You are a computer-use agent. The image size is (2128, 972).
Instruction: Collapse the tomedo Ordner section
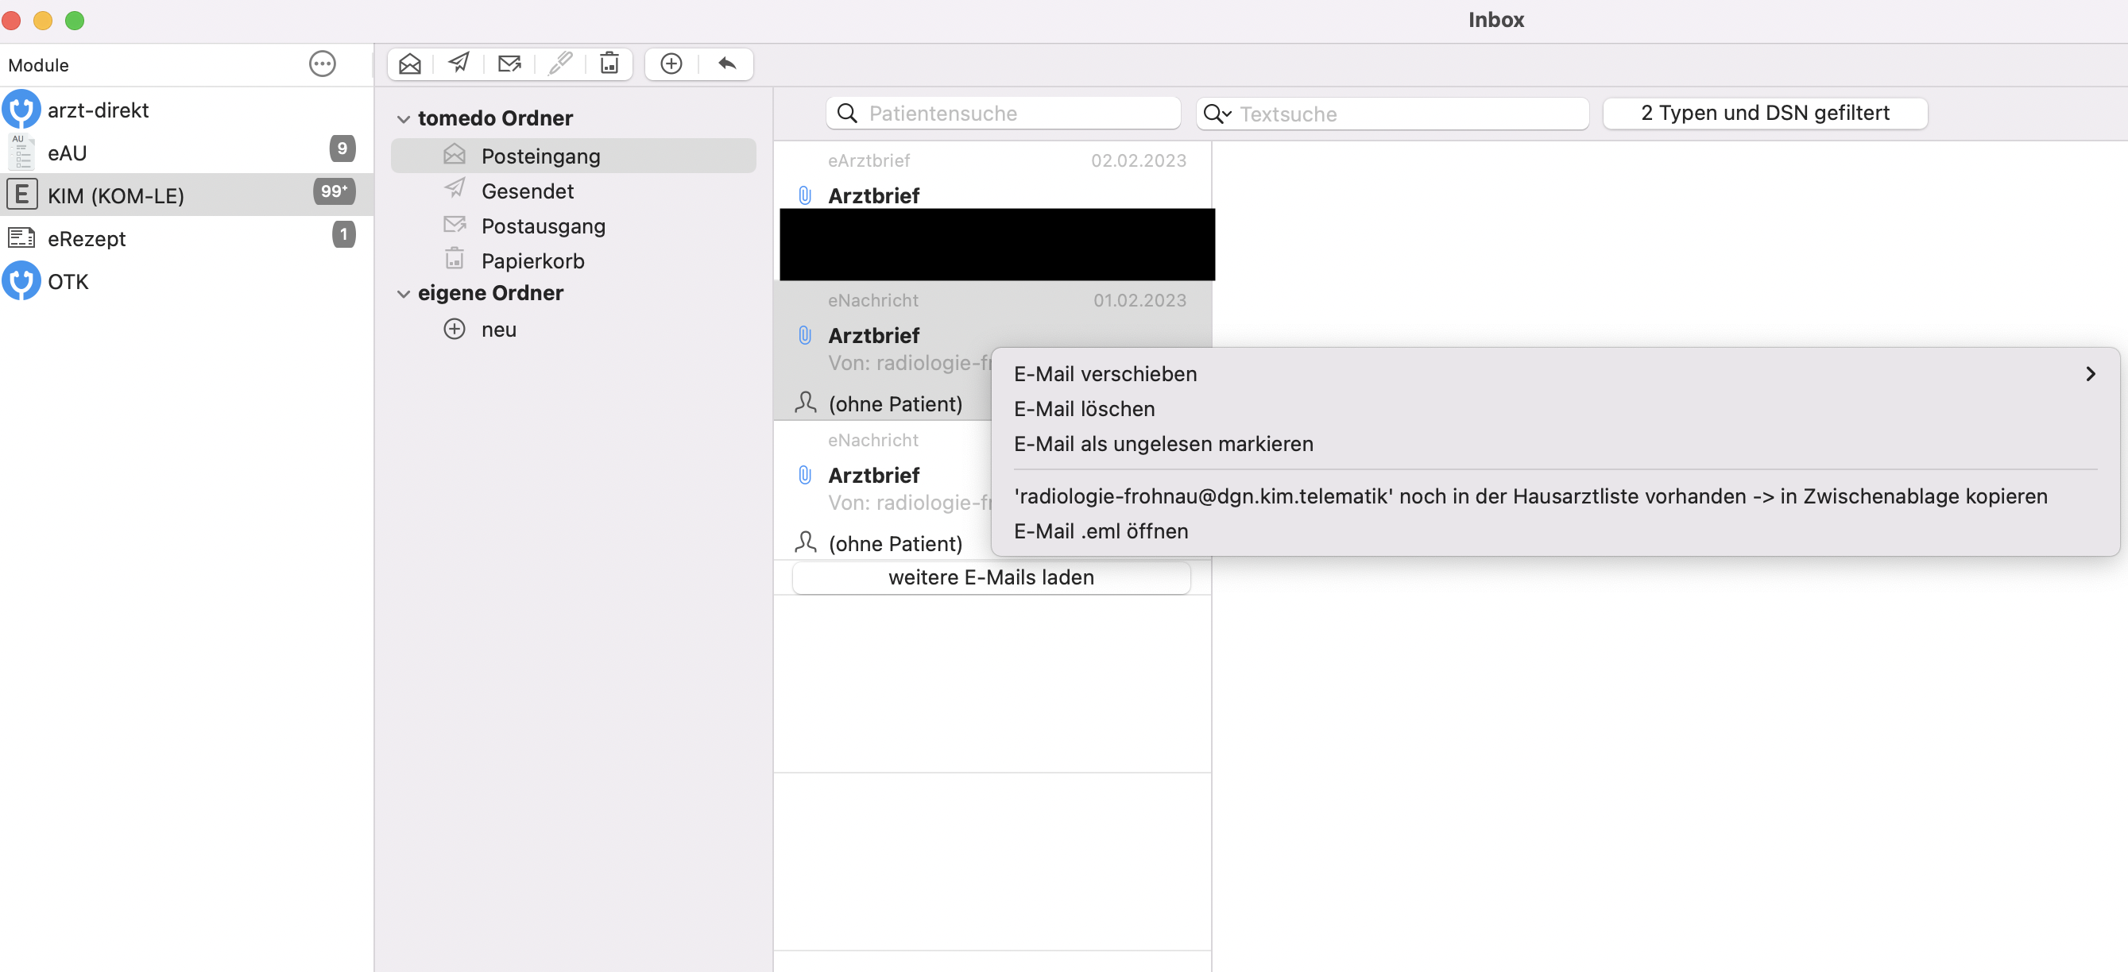(403, 119)
